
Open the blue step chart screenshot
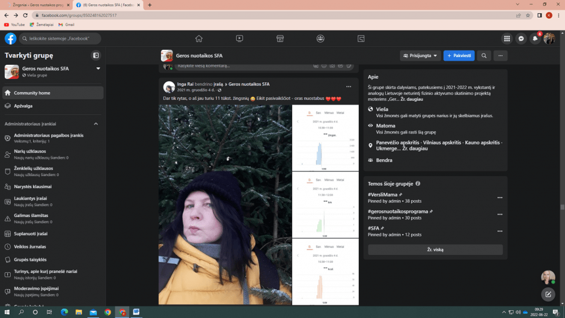pyautogui.click(x=325, y=138)
